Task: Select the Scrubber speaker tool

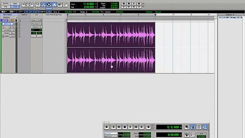Action: [x=60, y=5]
